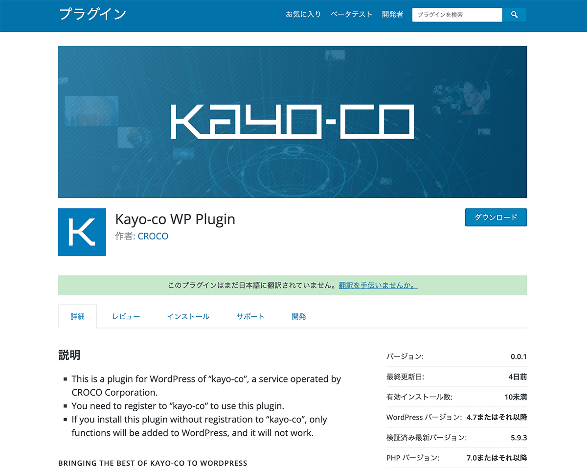Click the version number 0.0.1
This screenshot has height=472, width=587.
(x=519, y=356)
